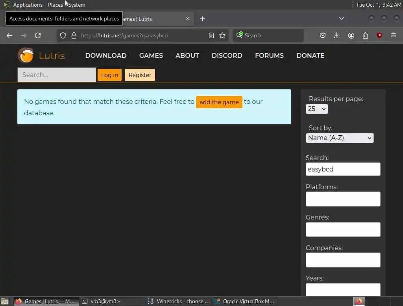
Task: Open a new browser tab
Action: (203, 19)
